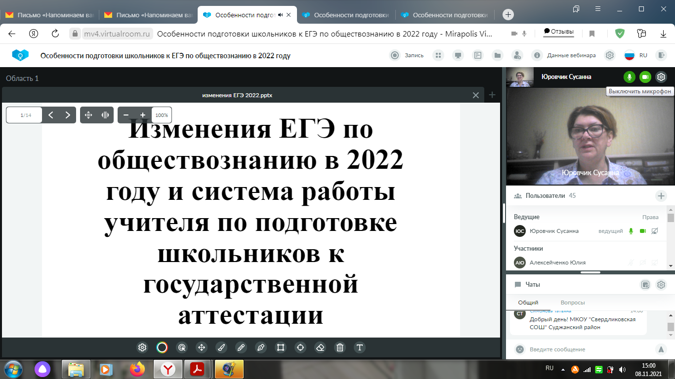The width and height of the screenshot is (675, 379).
Task: Mute the presenter microphone in video header
Action: pos(629,77)
